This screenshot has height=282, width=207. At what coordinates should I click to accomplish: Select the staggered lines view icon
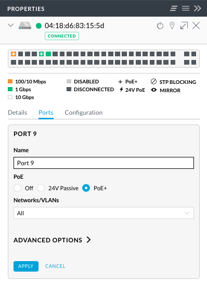click(174, 8)
